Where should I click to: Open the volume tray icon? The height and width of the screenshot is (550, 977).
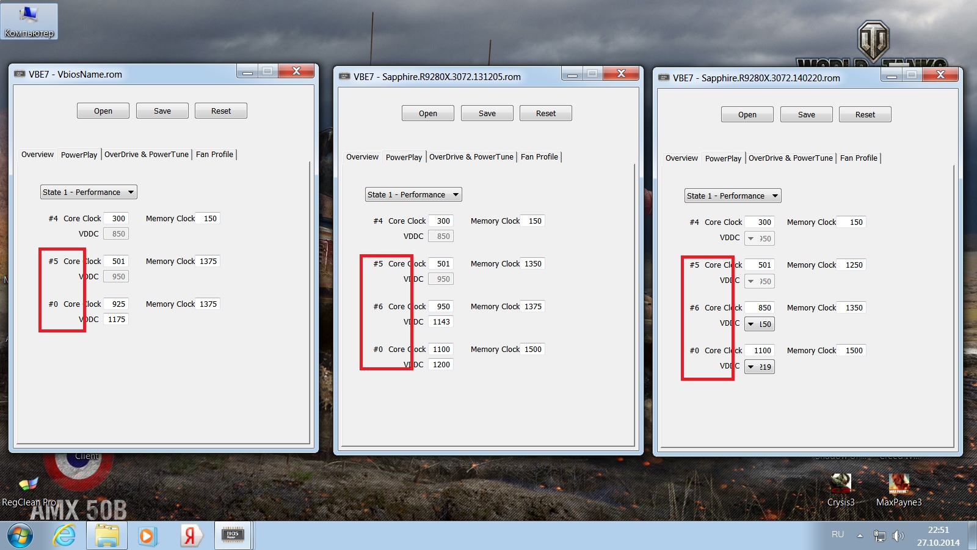click(898, 536)
